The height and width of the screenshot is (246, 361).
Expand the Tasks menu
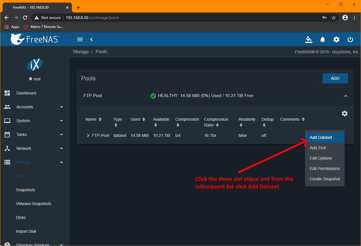tap(61, 135)
